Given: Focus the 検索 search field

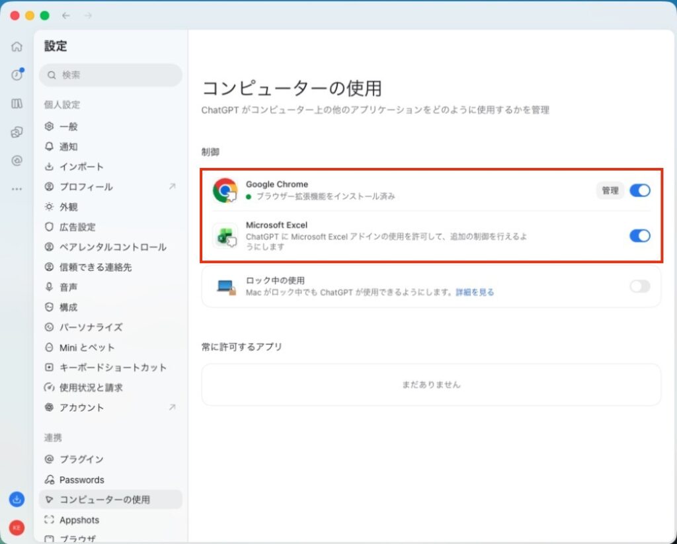Looking at the screenshot, I should point(110,75).
